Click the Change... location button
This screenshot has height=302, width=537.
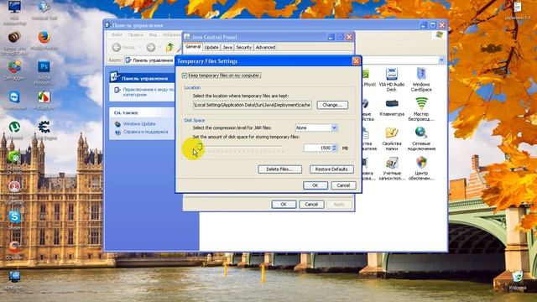[x=332, y=105]
